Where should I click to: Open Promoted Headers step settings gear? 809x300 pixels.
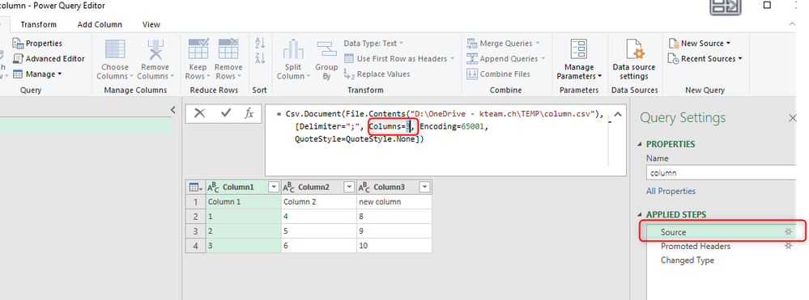788,246
